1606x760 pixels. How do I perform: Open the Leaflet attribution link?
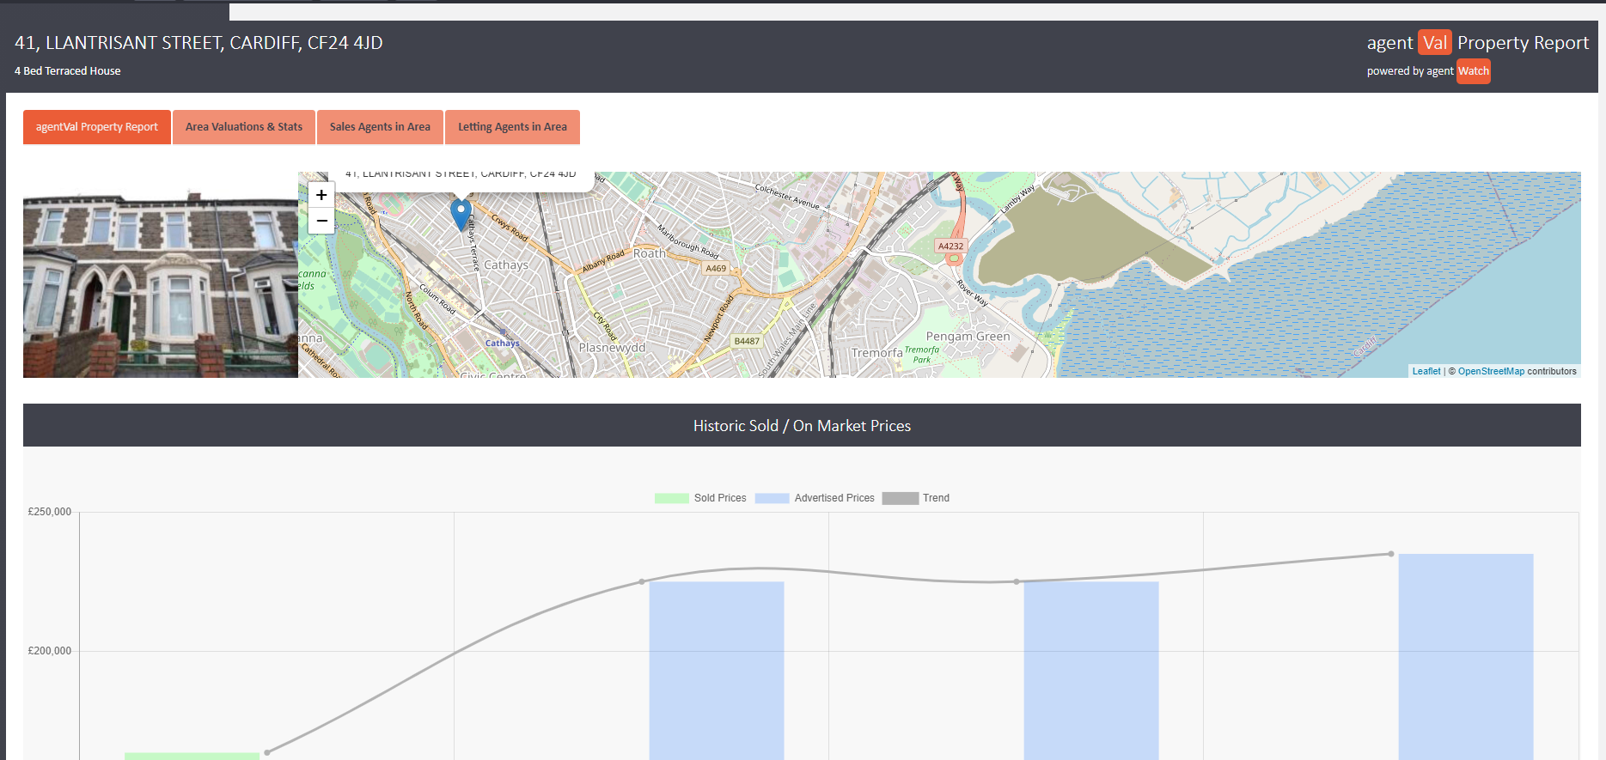click(1426, 371)
